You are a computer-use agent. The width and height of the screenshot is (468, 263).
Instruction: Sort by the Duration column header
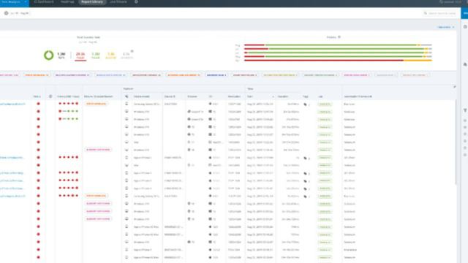(283, 96)
